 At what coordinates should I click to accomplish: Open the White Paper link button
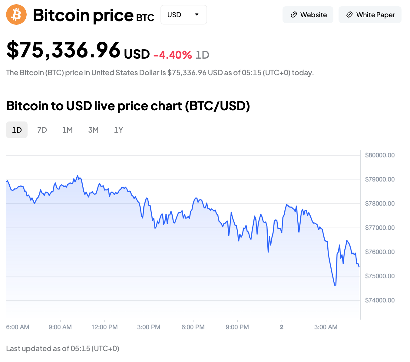[x=370, y=15]
